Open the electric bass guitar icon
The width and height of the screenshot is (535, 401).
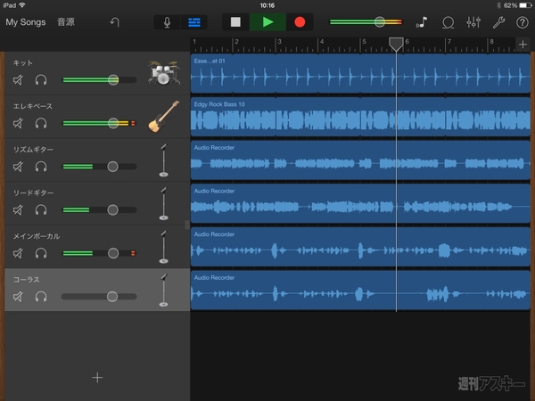(x=161, y=118)
